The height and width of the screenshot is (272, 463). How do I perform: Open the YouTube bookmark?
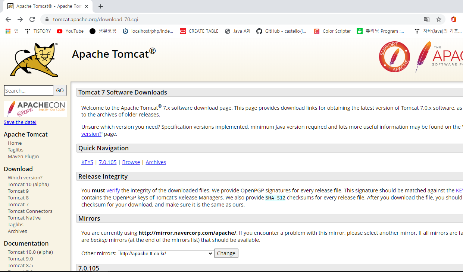pyautogui.click(x=70, y=31)
